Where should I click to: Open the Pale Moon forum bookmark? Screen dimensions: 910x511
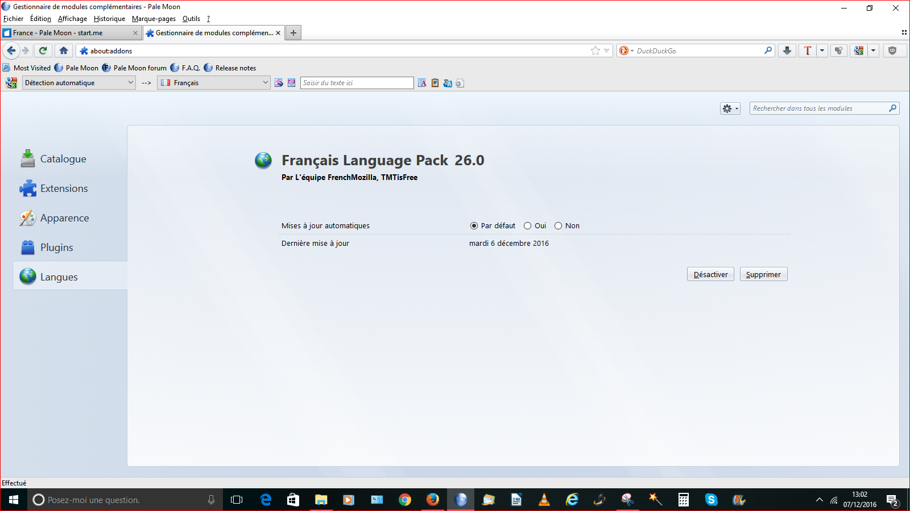point(134,68)
